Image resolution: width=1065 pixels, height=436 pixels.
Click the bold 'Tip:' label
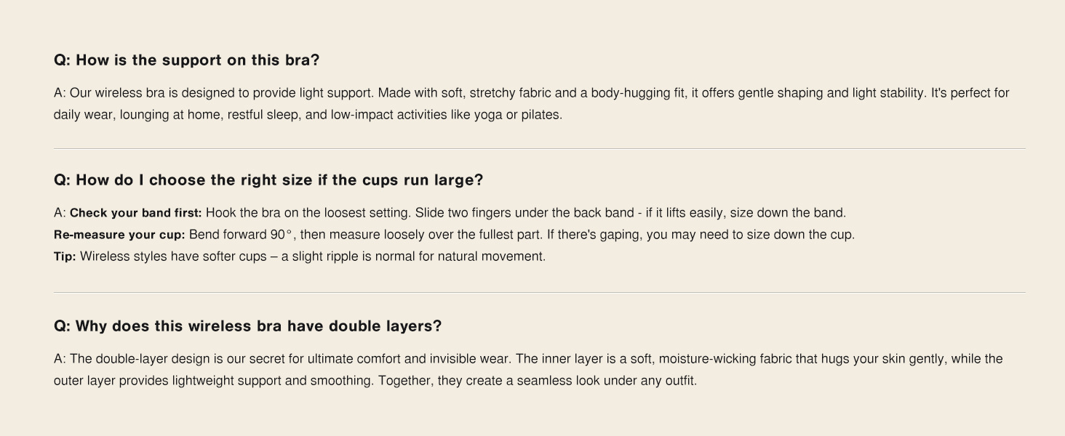(65, 257)
